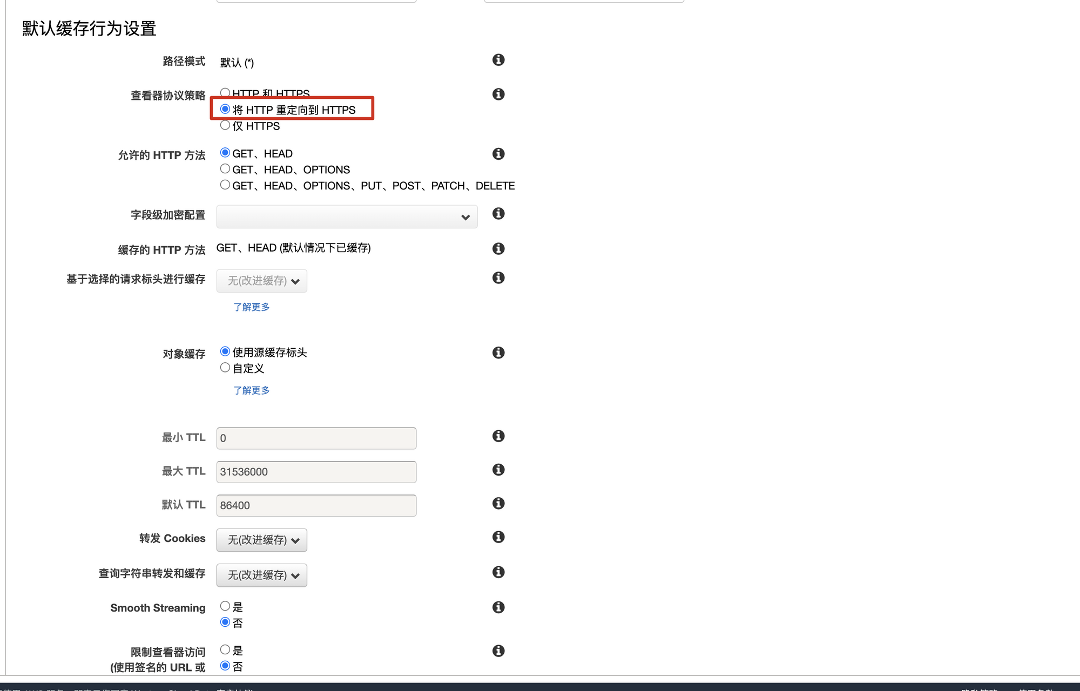Enable Smooth Streaming by selecting 是

[x=225, y=606]
